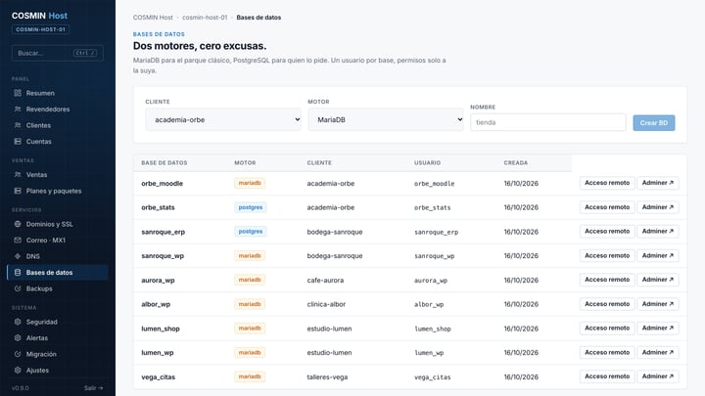
Task: Open Adminer for orbe_moodle
Action: coord(657,183)
